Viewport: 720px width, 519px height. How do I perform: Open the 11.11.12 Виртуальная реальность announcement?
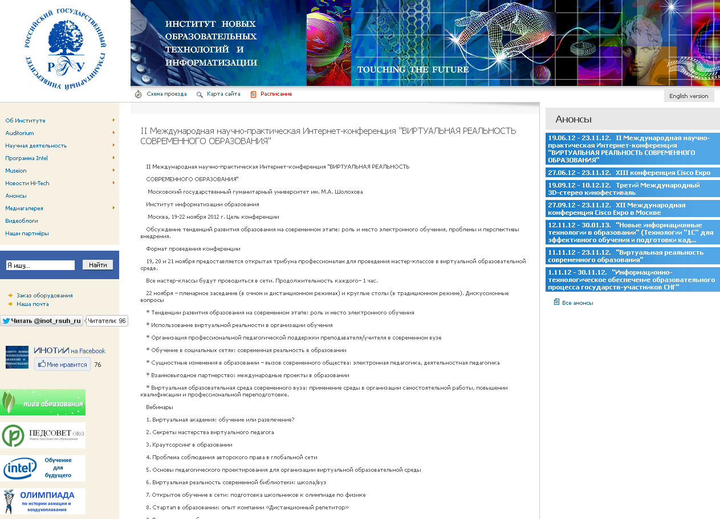pos(633,256)
